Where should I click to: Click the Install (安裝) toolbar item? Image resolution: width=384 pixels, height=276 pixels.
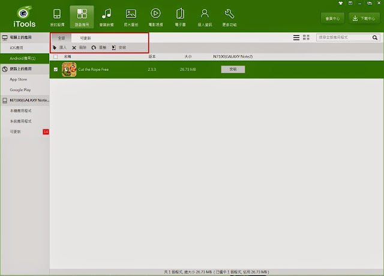pyautogui.click(x=119, y=47)
